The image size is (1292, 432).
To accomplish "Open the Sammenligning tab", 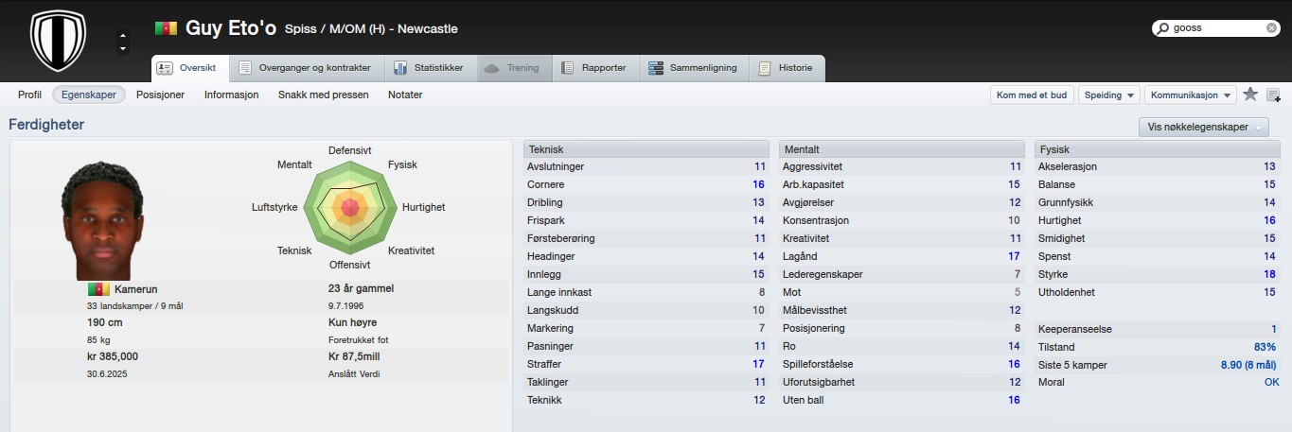I will [693, 68].
